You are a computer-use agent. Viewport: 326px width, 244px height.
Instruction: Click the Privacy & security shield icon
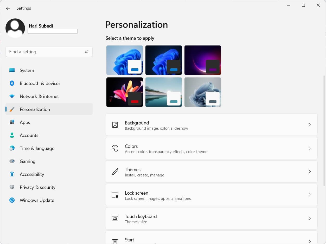pyautogui.click(x=12, y=187)
